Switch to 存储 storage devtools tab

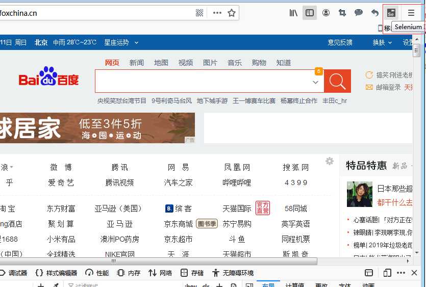click(192, 273)
